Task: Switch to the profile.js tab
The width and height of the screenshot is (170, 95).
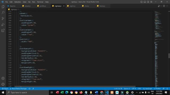Action: click(x=43, y=6)
